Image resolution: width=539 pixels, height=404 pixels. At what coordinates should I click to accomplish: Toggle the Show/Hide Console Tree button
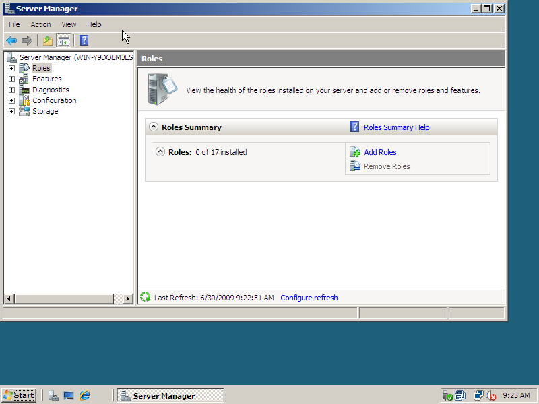pos(63,41)
